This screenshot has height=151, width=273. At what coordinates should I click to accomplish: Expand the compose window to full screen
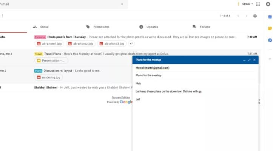(249, 60)
